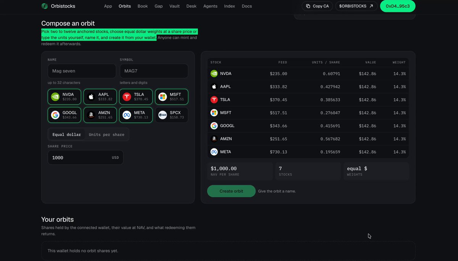The height and width of the screenshot is (261, 458).
Task: Go to the Orbits nav item
Action: pyautogui.click(x=125, y=6)
